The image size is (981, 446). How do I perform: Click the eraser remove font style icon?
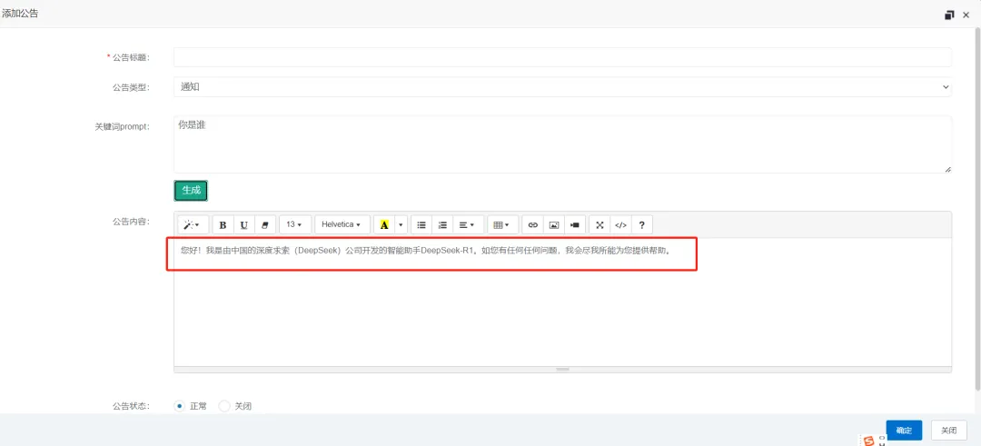point(264,224)
